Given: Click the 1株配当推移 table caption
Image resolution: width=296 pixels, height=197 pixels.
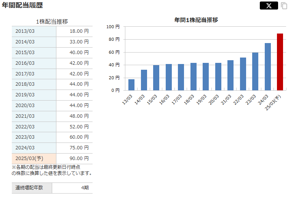Looking at the screenshot, I should pyautogui.click(x=52, y=22).
